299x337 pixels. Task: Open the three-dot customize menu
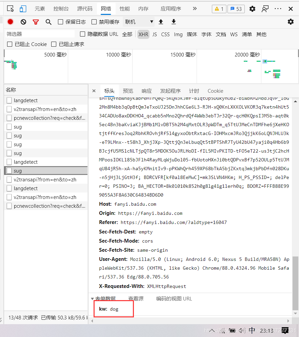[x=278, y=8]
